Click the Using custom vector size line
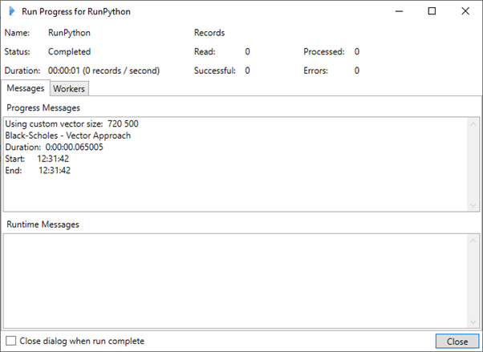 pyautogui.click(x=71, y=123)
